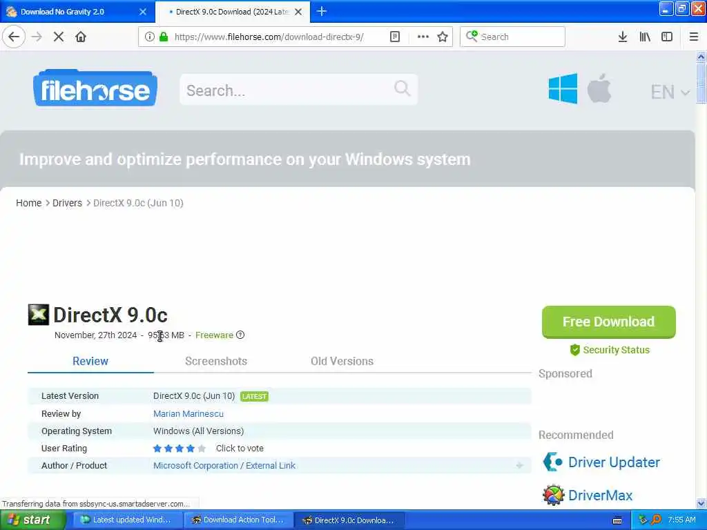707x530 pixels.
Task: Click the browser address bar URL
Action: (269, 37)
